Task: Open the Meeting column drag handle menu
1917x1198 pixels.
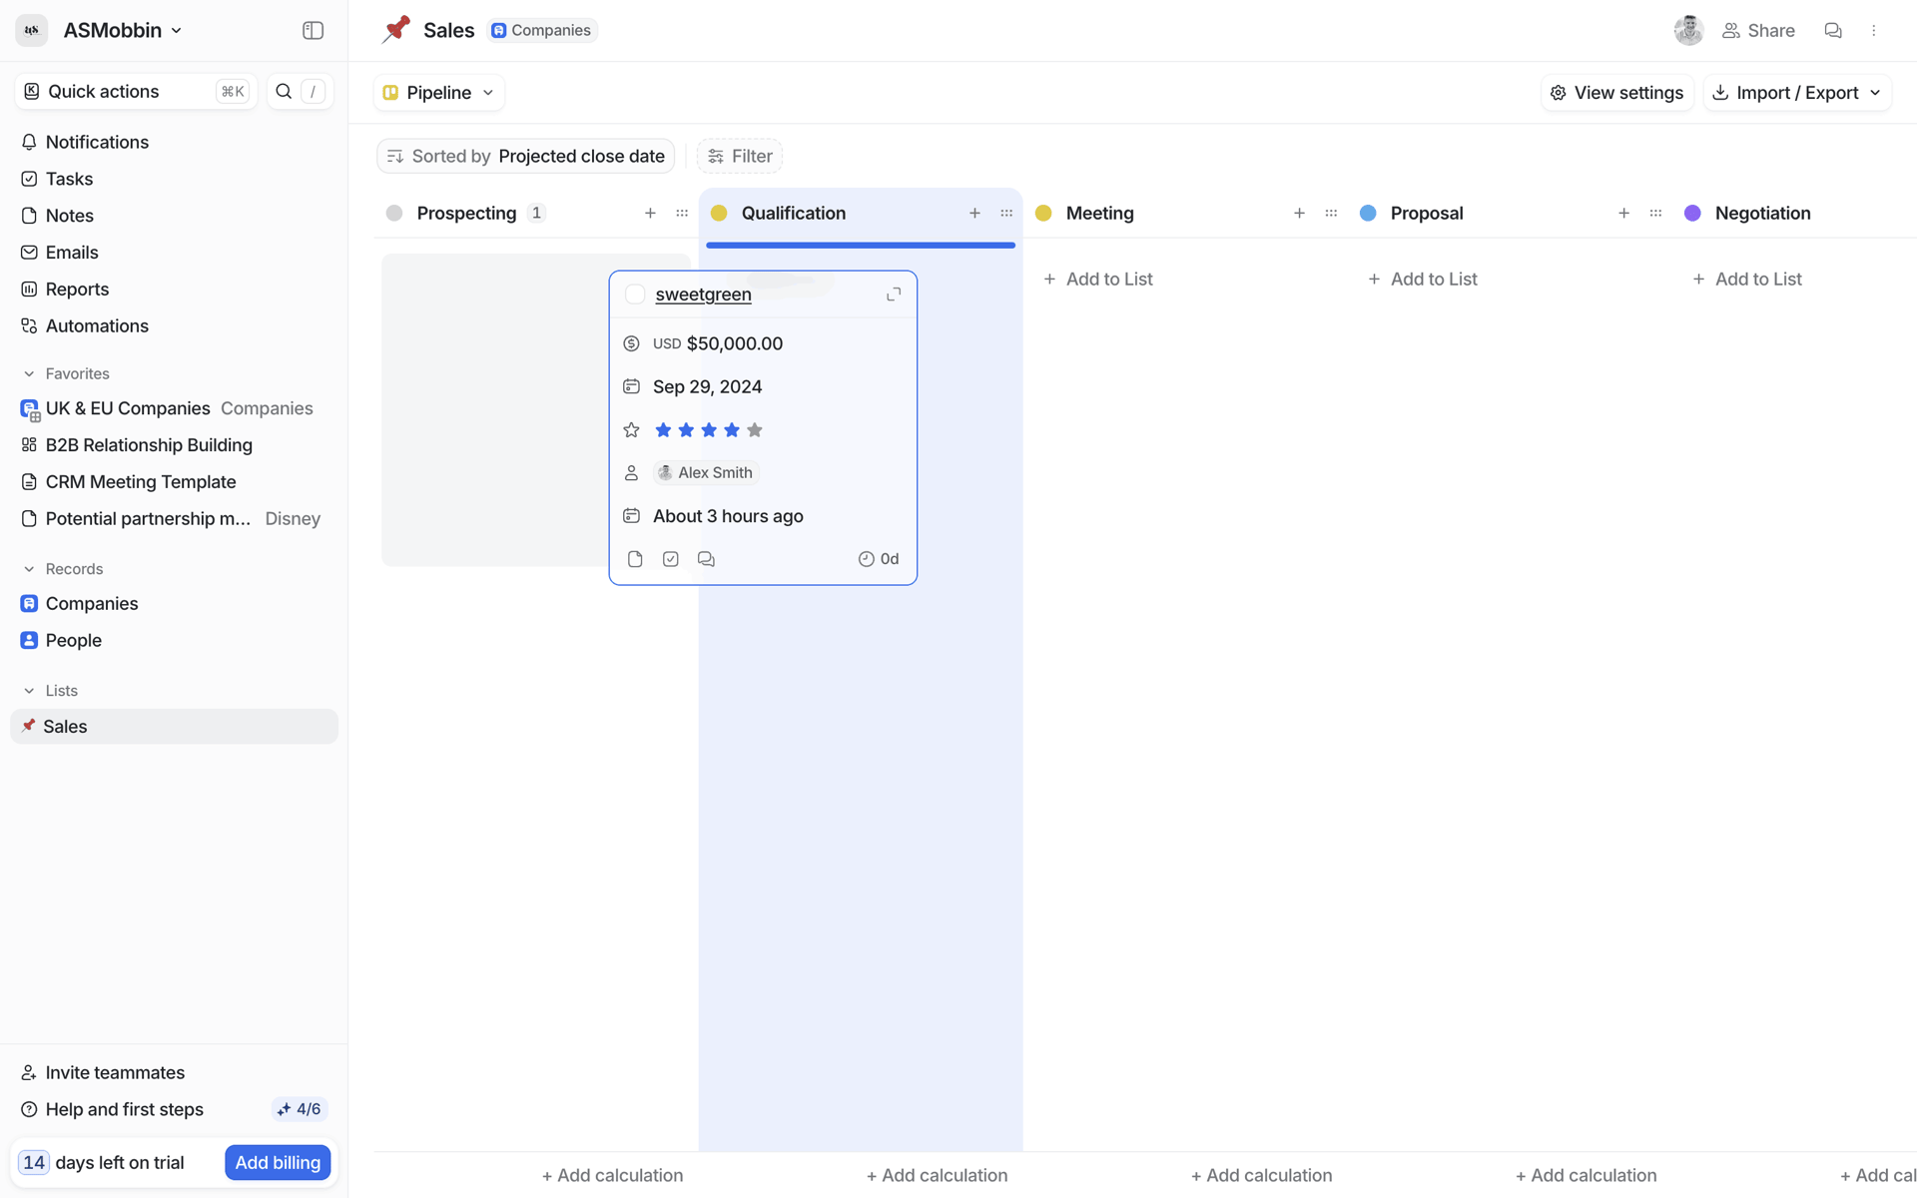Action: 1331,213
